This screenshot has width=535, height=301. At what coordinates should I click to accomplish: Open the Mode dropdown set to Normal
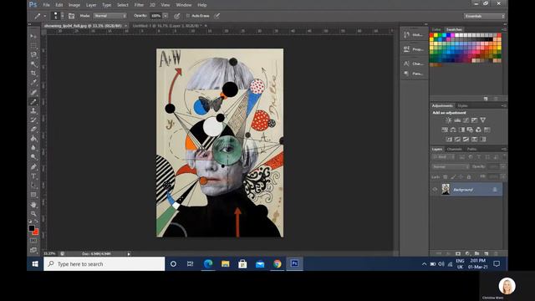coord(110,16)
